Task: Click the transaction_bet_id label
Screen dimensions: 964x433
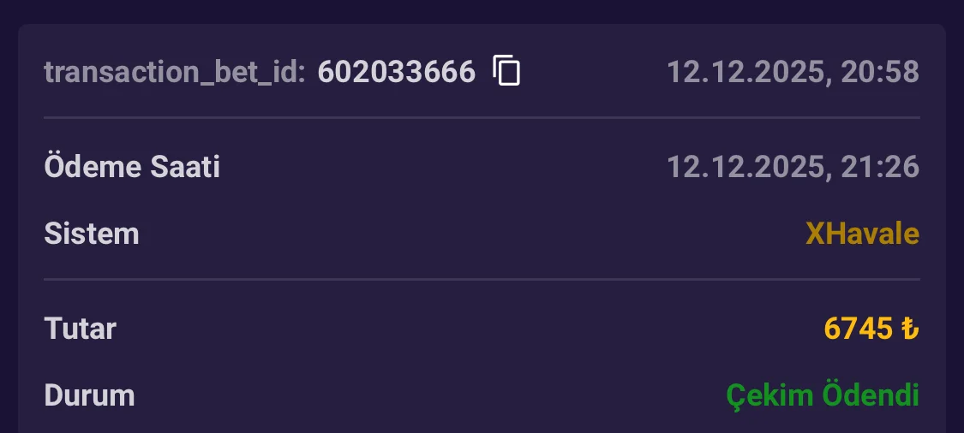Action: (175, 73)
